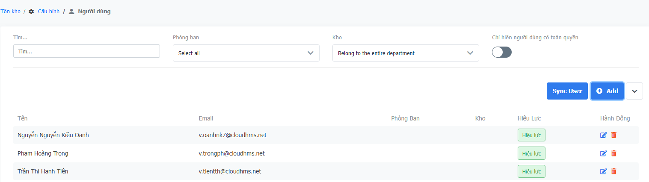Focus the Tìm search field
Image resolution: width=649 pixels, height=182 pixels.
click(x=86, y=51)
